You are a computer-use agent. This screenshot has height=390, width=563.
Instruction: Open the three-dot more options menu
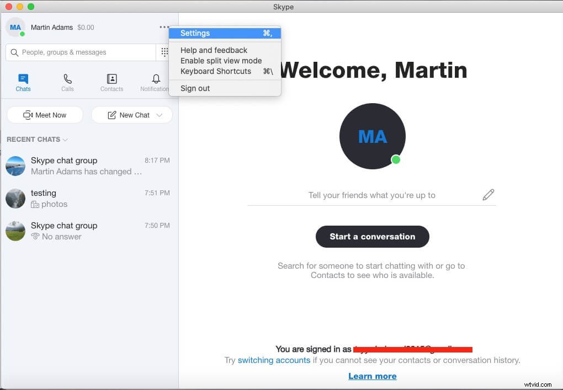coord(163,26)
